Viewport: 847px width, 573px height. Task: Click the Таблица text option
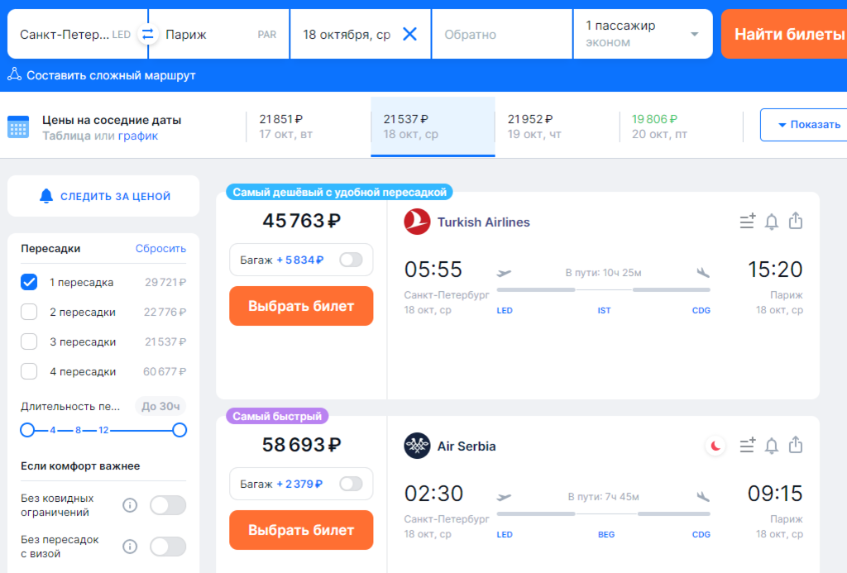coord(66,136)
